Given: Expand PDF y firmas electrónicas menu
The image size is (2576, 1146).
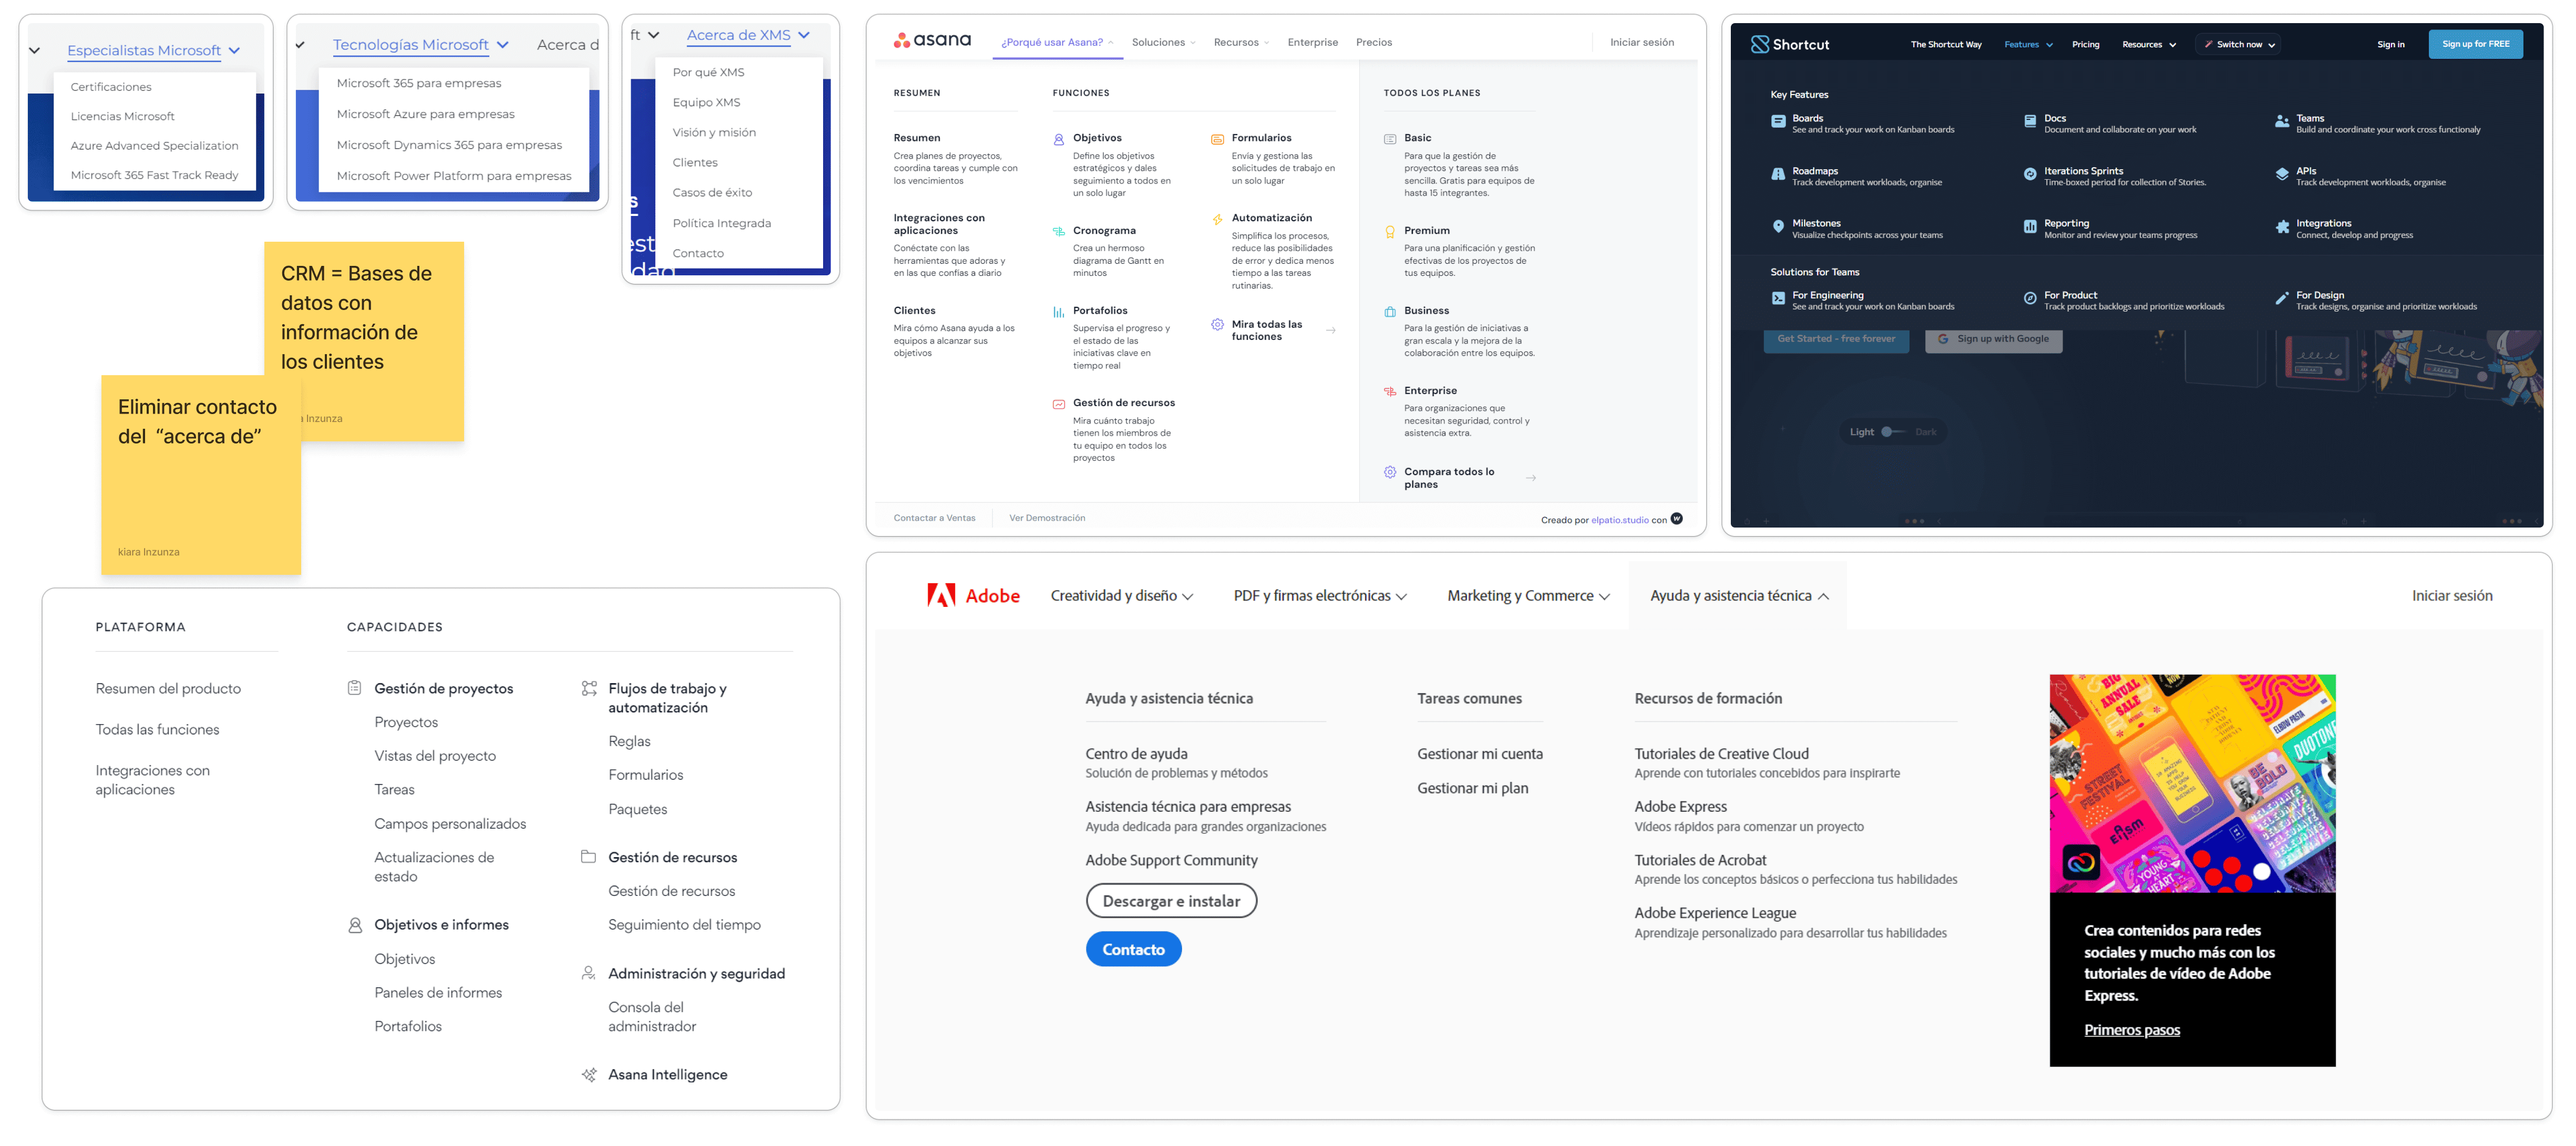Looking at the screenshot, I should 1320,595.
